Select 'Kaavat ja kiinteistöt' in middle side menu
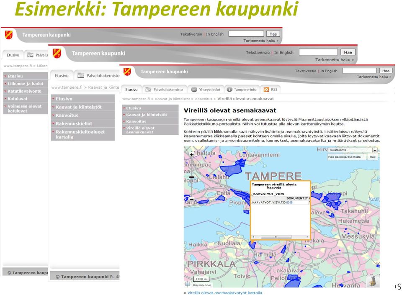This screenshot has width=402, height=295. (83, 107)
